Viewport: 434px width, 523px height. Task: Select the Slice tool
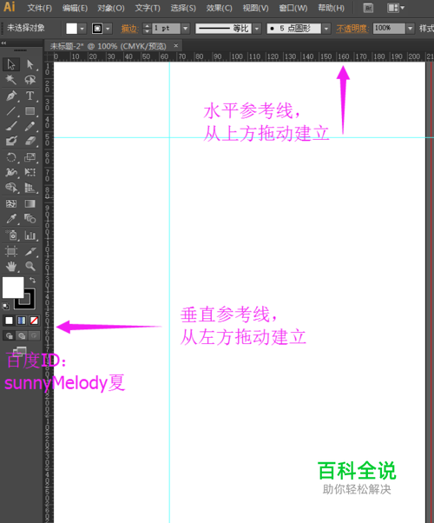[30, 251]
